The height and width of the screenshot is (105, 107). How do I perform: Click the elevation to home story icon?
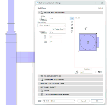click(x=43, y=18)
